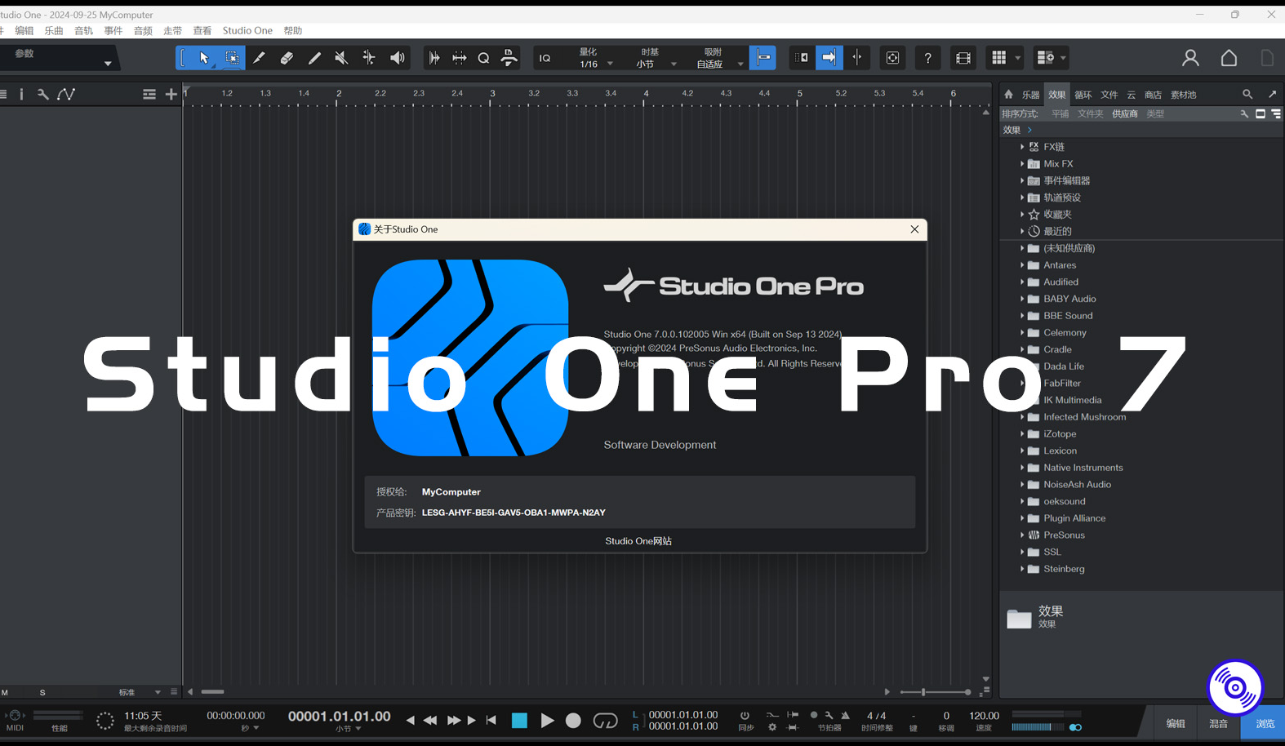Add a new track with plus icon
Viewport: 1285px width, 746px height.
coord(171,95)
